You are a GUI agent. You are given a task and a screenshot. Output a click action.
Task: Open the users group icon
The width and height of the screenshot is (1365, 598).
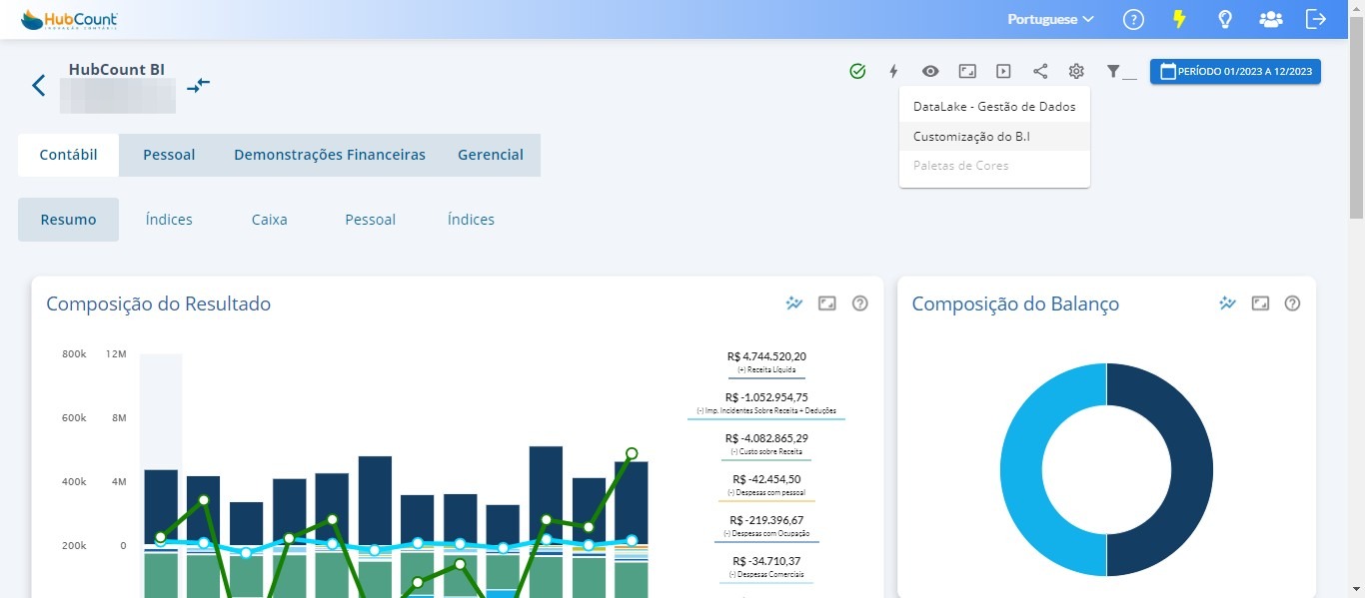click(1270, 19)
